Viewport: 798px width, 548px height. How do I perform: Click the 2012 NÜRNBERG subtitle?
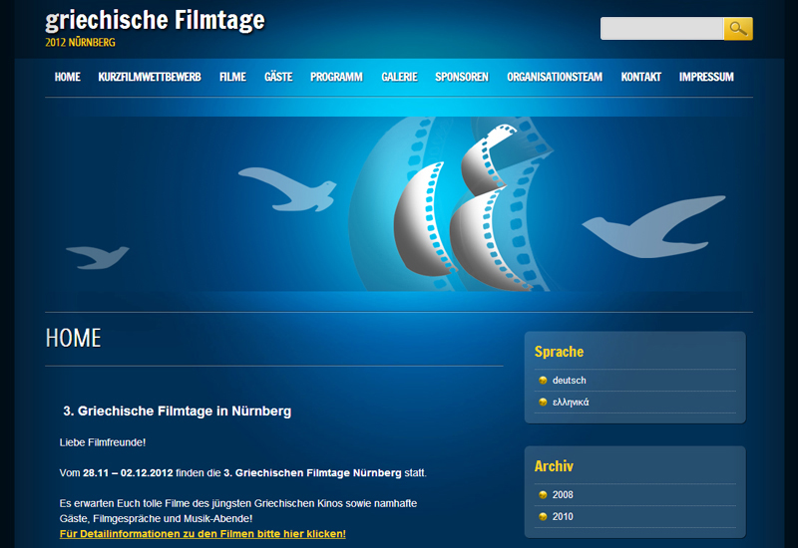81,42
